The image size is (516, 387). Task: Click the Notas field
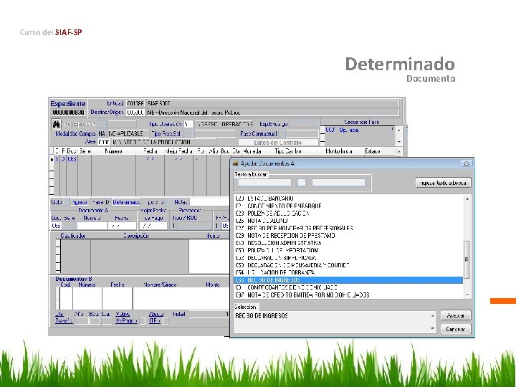[209, 202]
